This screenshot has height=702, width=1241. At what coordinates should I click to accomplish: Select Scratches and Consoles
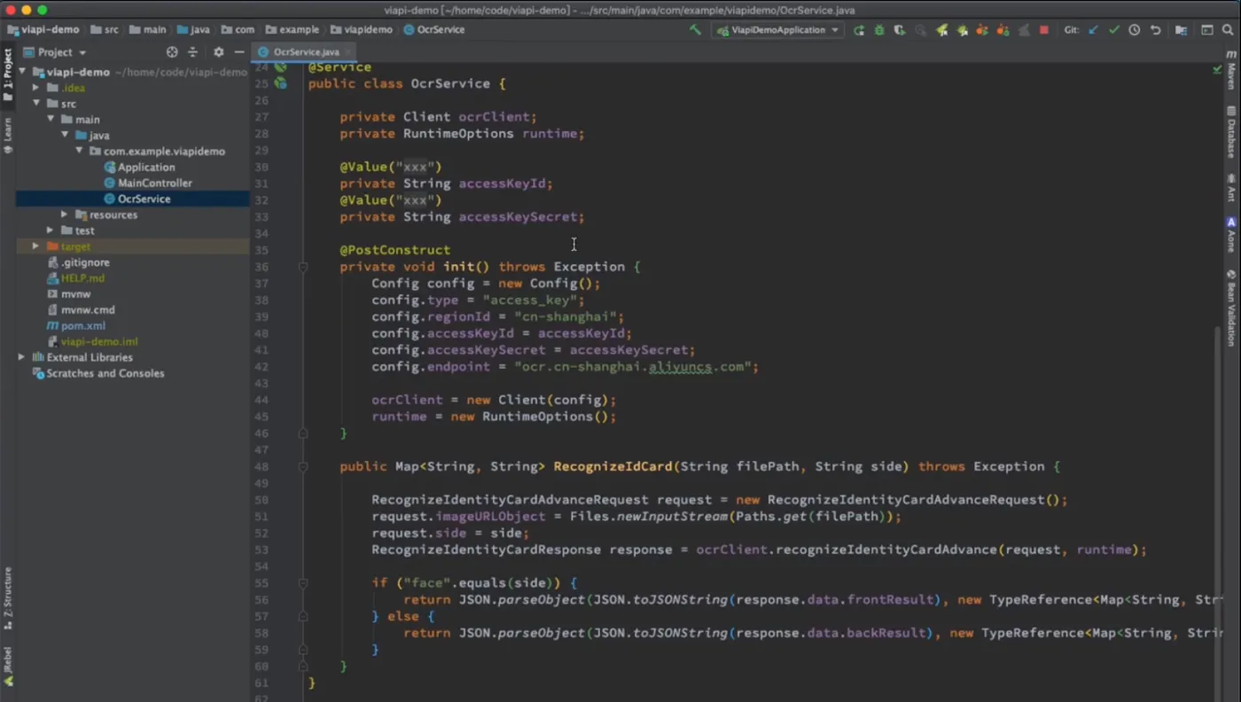98,374
